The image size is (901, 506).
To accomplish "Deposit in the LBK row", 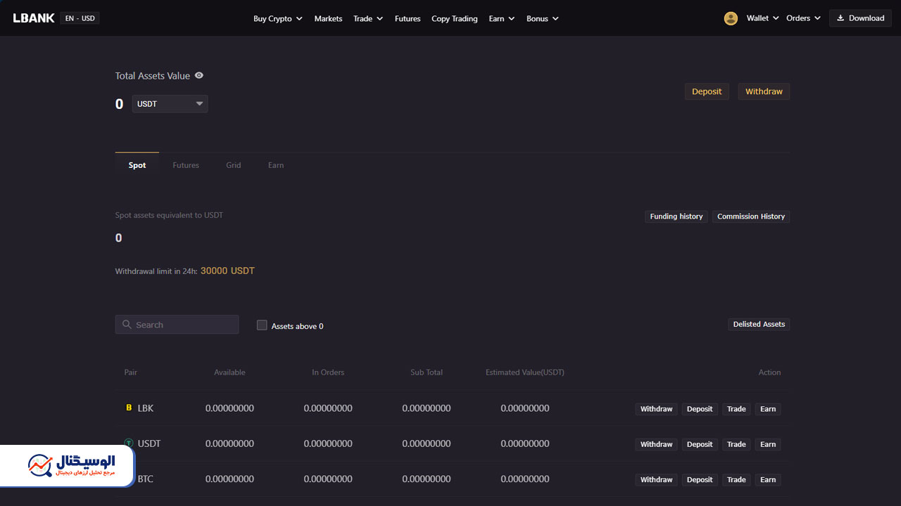I will click(700, 409).
